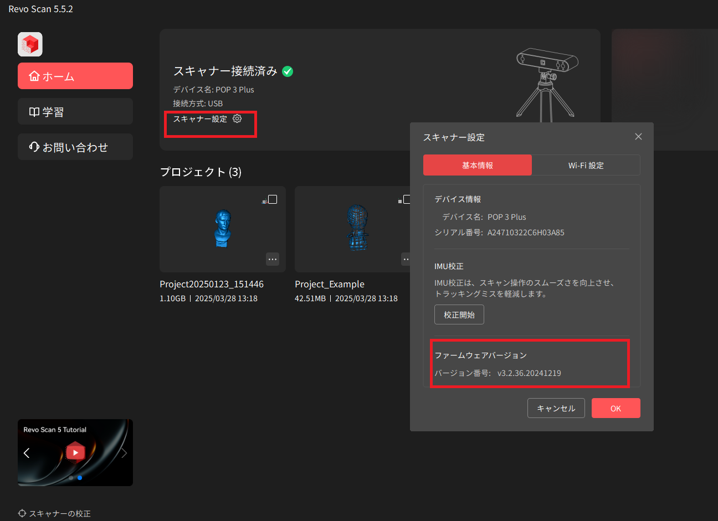The height and width of the screenshot is (521, 718).
Task: Click デバイス名: POP 3 Plus in dialog
Action: point(484,217)
